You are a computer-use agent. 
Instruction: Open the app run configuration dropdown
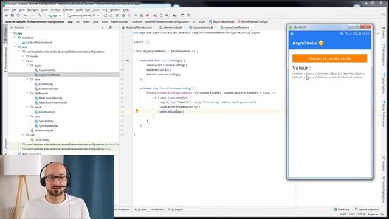(x=54, y=15)
